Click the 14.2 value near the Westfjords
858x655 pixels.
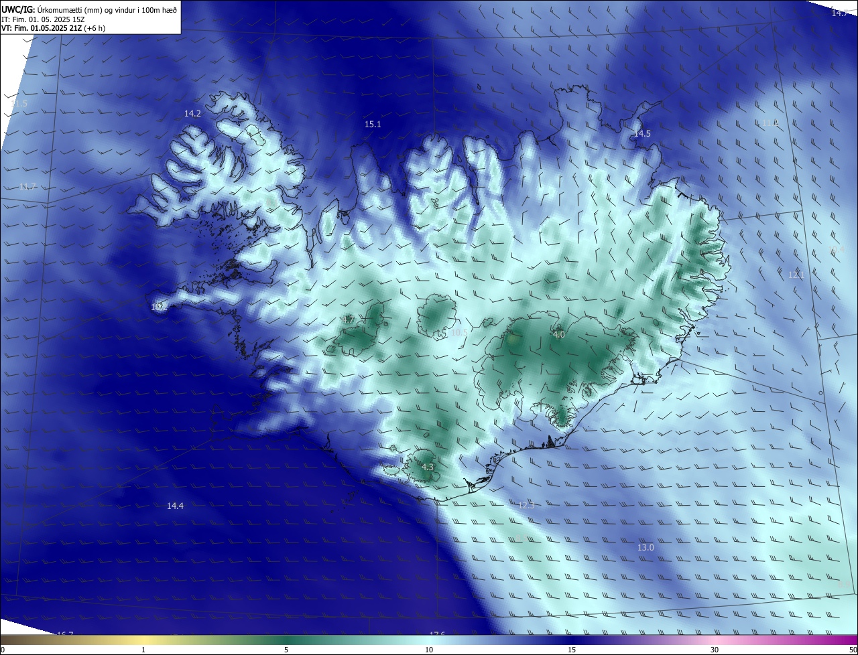(x=193, y=114)
